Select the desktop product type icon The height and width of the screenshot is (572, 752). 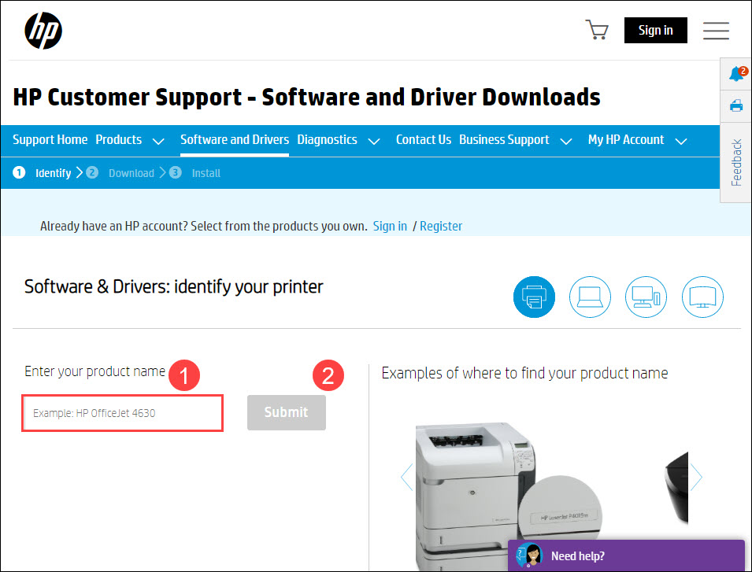click(x=646, y=297)
